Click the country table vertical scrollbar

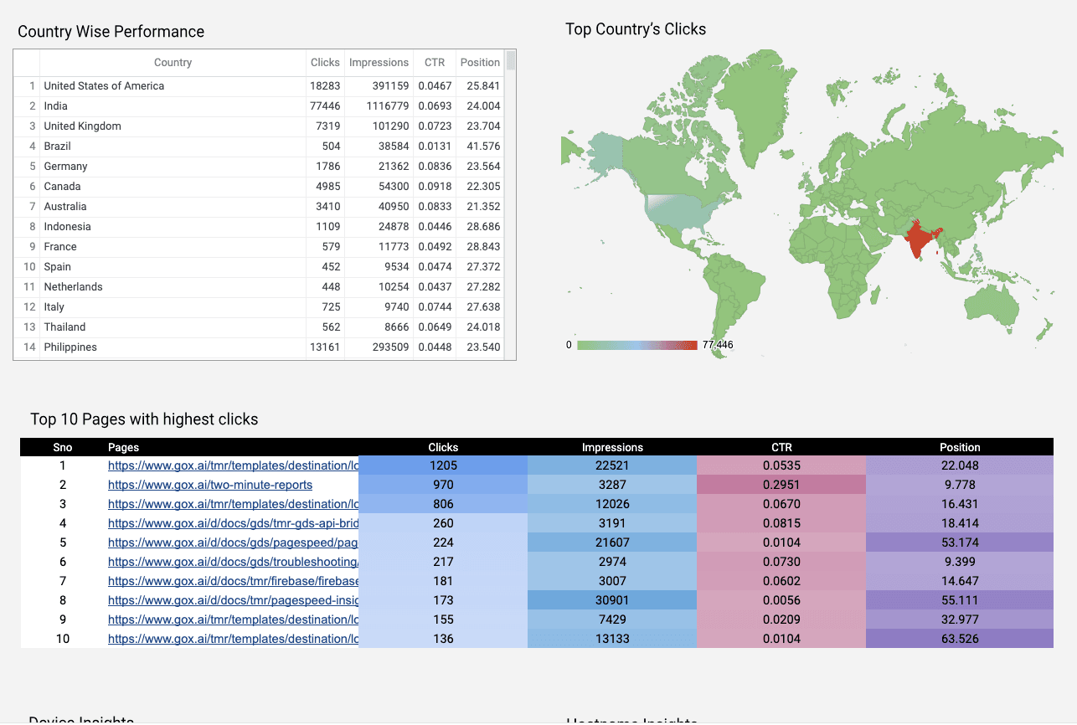(x=511, y=61)
